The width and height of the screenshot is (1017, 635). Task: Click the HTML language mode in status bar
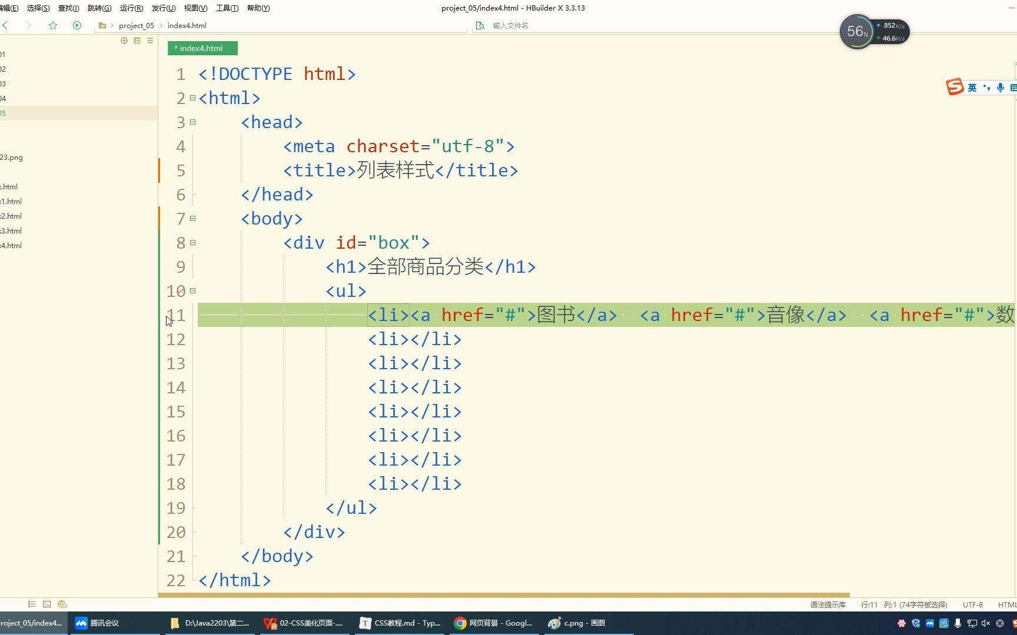tap(1007, 604)
